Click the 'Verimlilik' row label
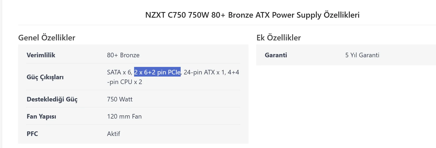 [41, 55]
